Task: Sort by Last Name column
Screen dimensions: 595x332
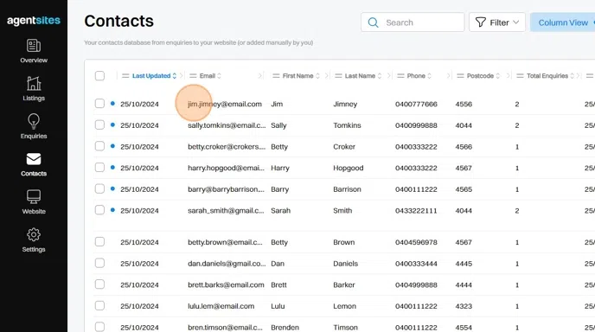Action: (x=380, y=76)
